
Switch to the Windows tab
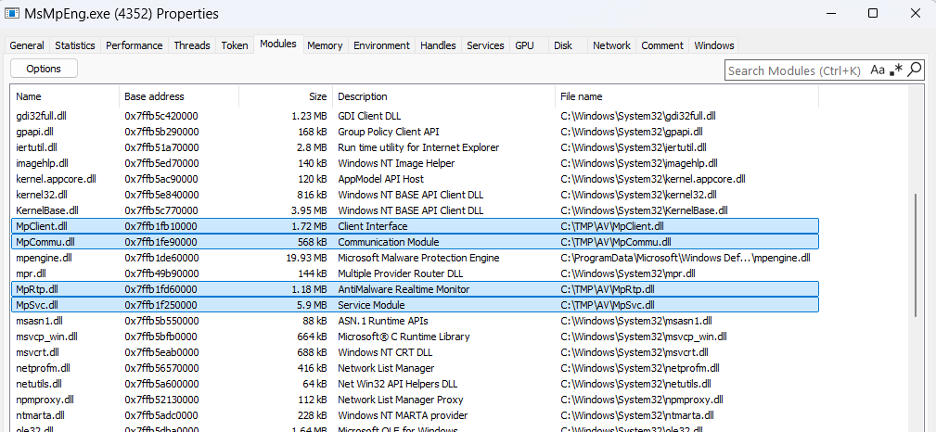(x=714, y=45)
